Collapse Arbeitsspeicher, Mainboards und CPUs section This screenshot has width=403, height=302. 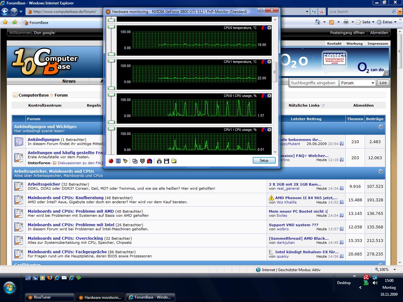click(x=381, y=171)
